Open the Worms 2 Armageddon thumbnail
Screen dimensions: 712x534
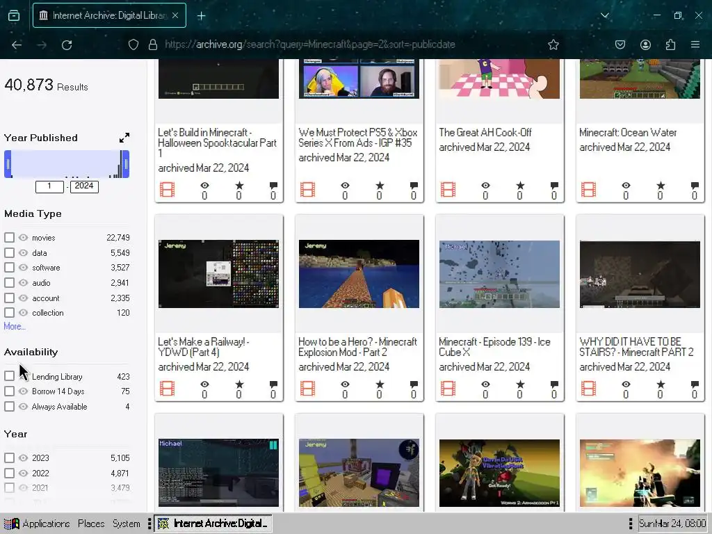499,473
